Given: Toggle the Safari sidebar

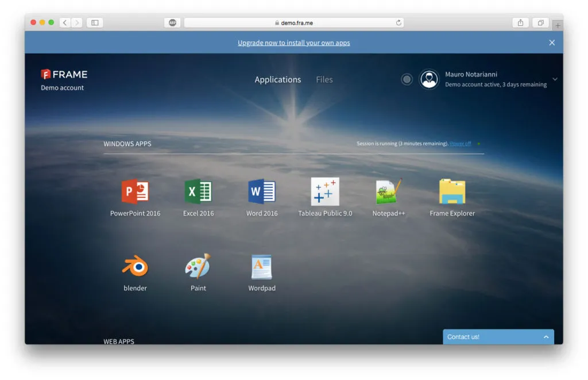Looking at the screenshot, I should click(x=95, y=22).
